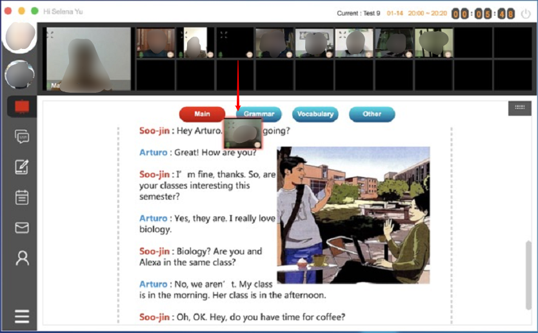The image size is (538, 333).
Task: Click 'Yes, they are. I really love' line
Action: pos(224,218)
